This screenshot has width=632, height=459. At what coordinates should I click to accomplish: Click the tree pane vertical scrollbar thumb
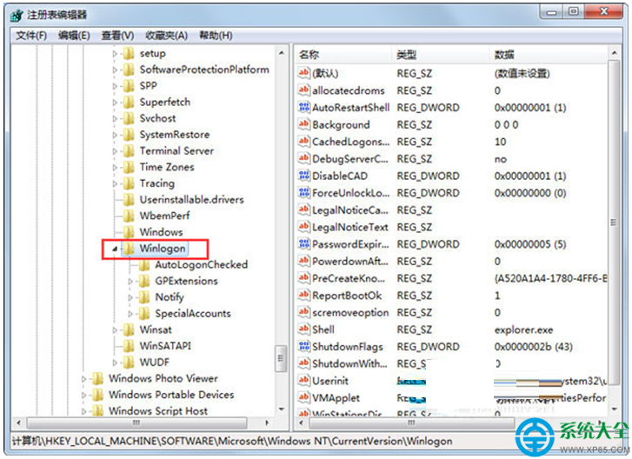(281, 358)
